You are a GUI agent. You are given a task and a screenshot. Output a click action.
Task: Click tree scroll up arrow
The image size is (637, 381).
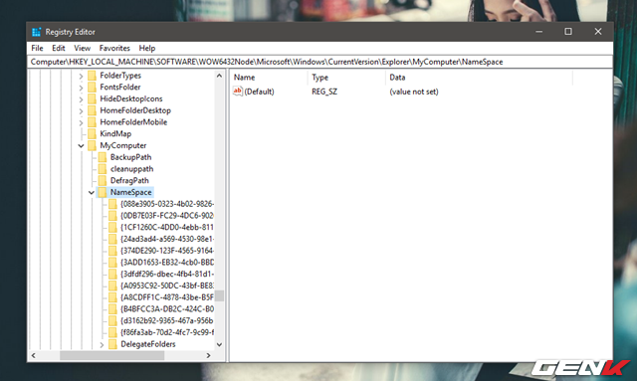click(x=219, y=76)
